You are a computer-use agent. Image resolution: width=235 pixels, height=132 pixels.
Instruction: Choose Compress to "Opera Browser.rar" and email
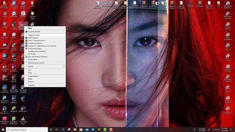(45, 46)
